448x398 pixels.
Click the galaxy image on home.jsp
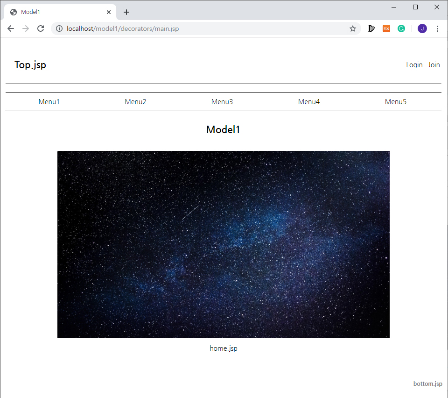click(x=223, y=244)
